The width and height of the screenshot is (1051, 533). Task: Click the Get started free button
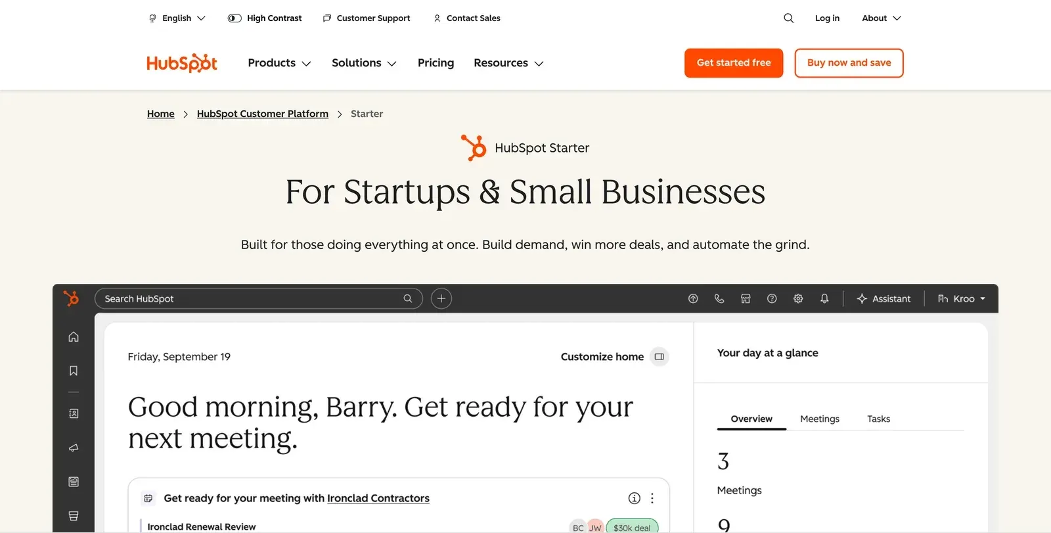pyautogui.click(x=734, y=63)
